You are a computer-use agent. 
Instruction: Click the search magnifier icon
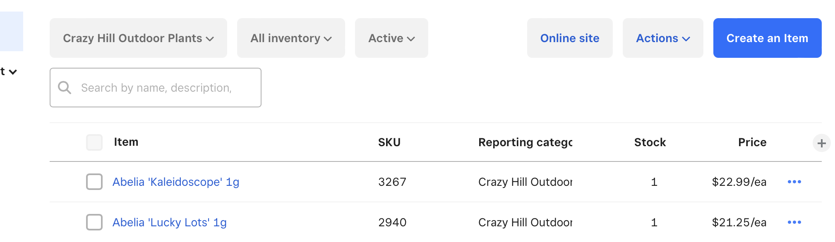pos(65,88)
